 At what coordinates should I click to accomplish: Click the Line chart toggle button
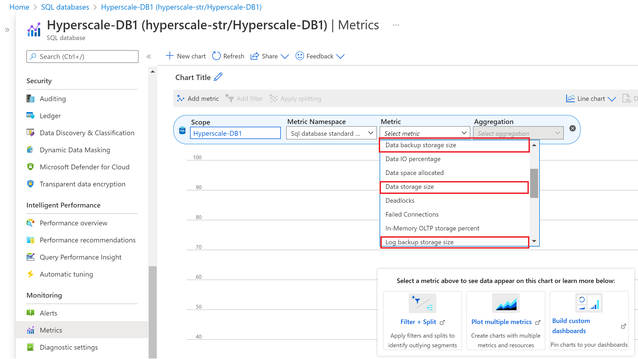[x=591, y=98]
